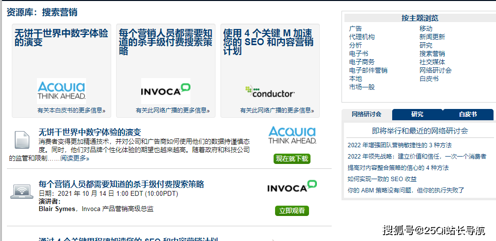This screenshot has height=241, width=496.
Task: Browse the 广告 topic
Action: pos(356,28)
